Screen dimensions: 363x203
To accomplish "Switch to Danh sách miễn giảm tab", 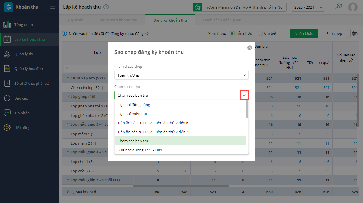I will (x=222, y=20).
